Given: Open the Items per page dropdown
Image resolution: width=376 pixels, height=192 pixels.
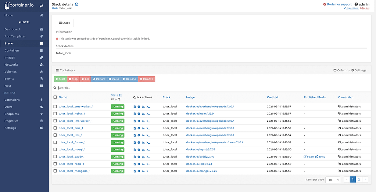Looking at the screenshot, I should 333,180.
